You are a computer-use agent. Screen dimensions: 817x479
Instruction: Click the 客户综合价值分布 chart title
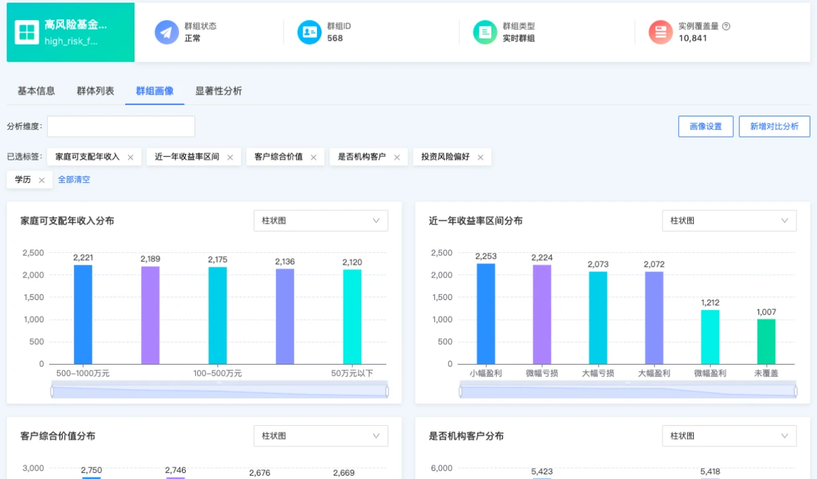pos(58,436)
